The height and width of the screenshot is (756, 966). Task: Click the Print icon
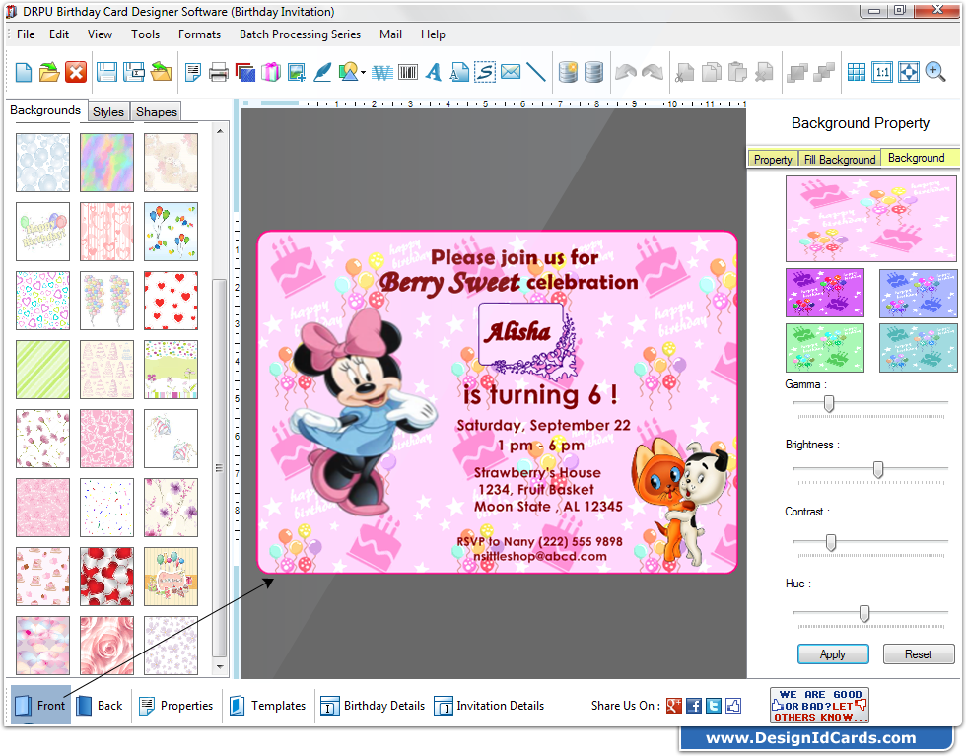218,72
